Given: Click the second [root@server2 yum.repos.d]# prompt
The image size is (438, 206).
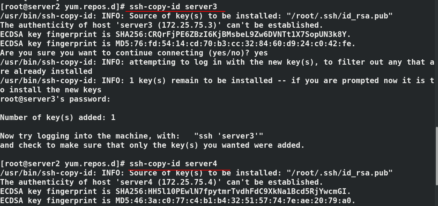Looking at the screenshot, I should (x=63, y=163).
